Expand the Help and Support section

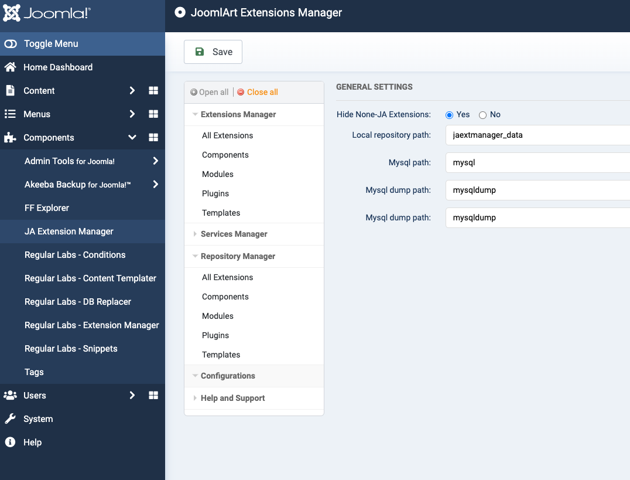[x=232, y=398]
